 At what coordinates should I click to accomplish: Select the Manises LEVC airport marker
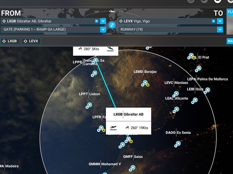coord(176,94)
